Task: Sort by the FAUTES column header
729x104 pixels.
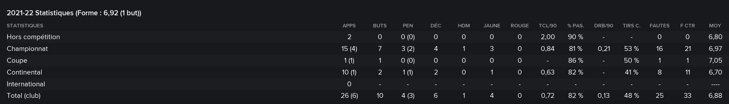Action: [659, 26]
